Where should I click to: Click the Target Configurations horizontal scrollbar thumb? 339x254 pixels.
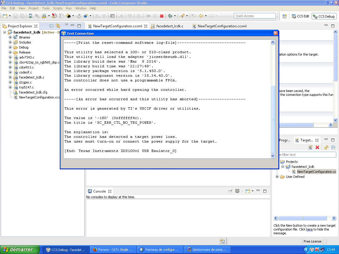coord(302,218)
